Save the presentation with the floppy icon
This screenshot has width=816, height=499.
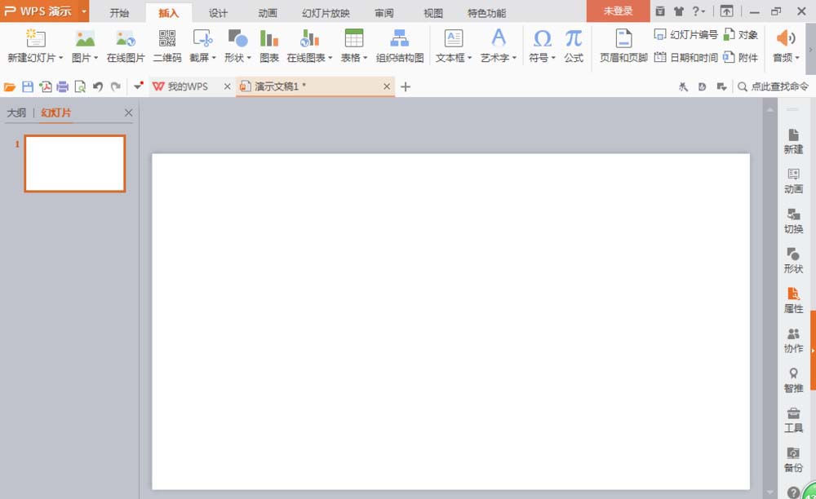point(28,86)
